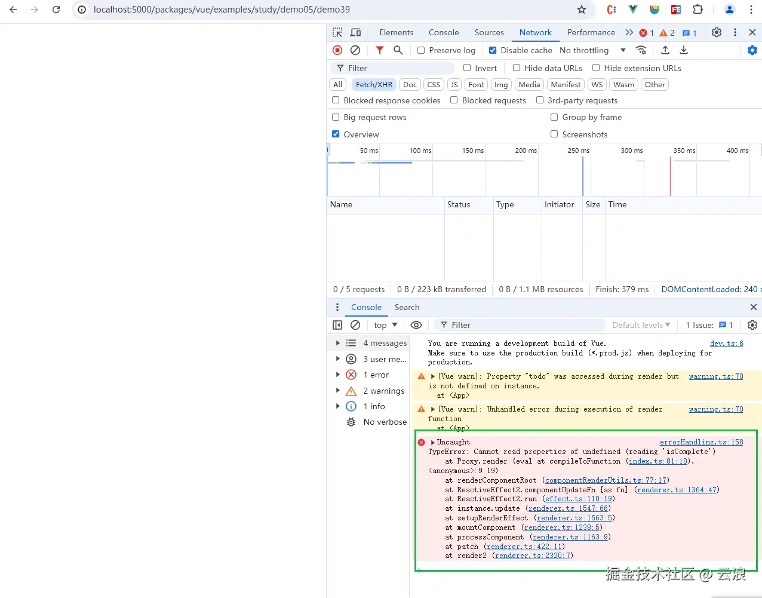Toggle the network filter funnel icon
The image size is (762, 598).
380,50
